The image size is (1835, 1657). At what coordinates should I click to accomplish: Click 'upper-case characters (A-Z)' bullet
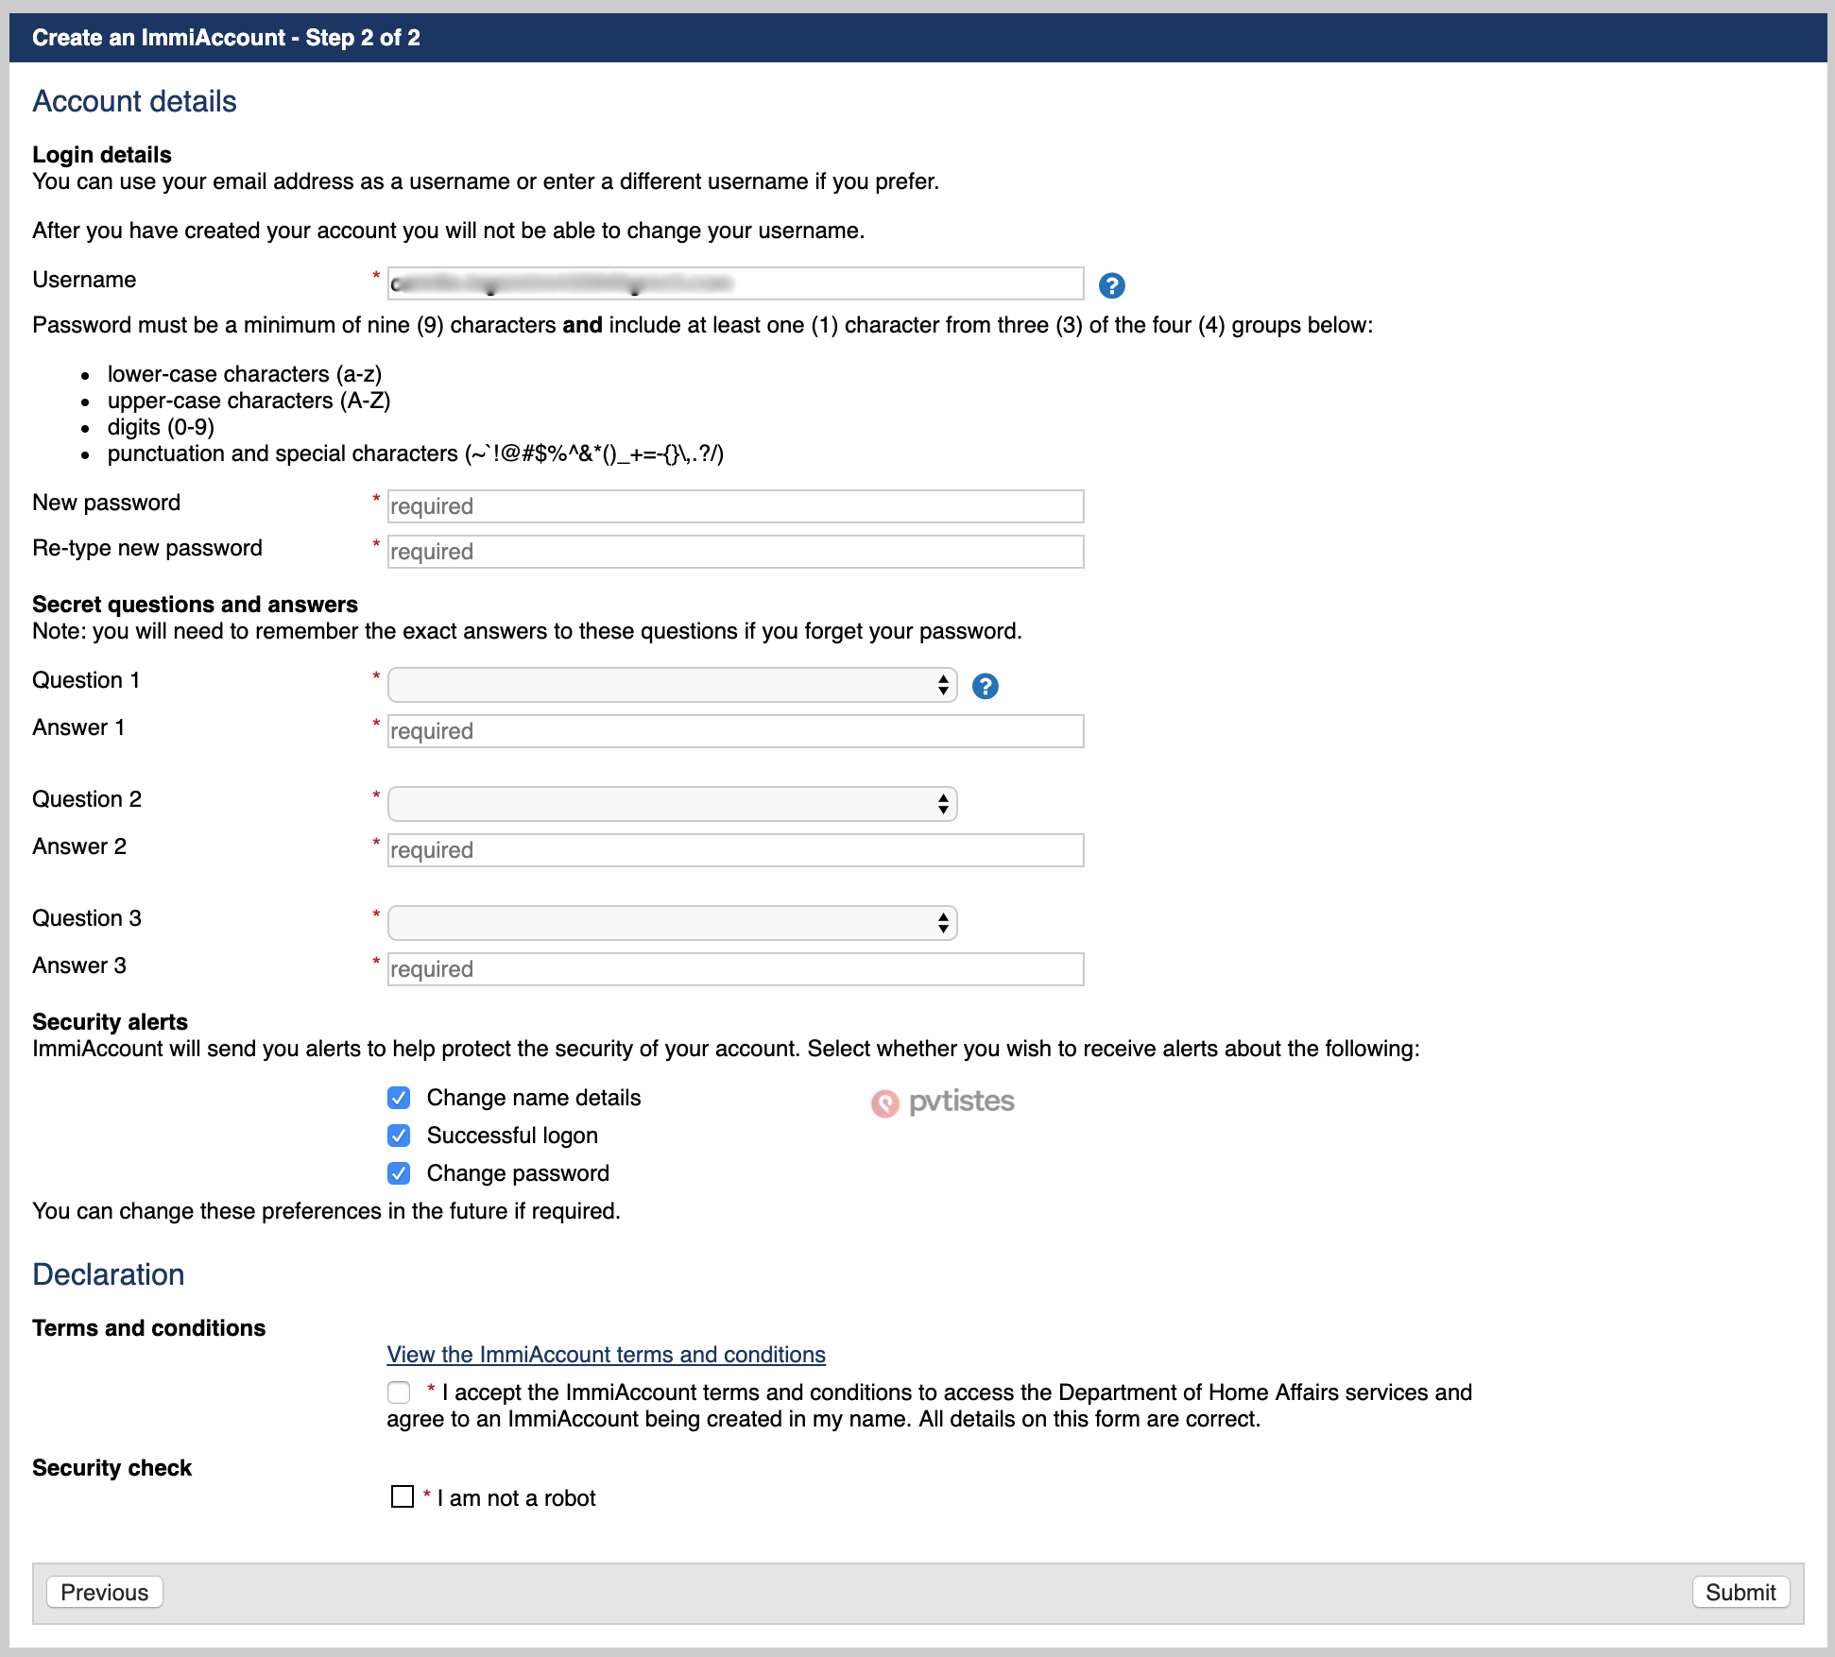tap(249, 401)
